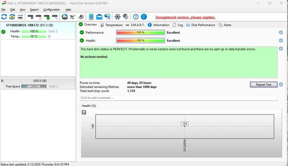288x166 pixels.
Task: Click the Health 100 % gradient bar in Overview
Action: pos(141,40)
